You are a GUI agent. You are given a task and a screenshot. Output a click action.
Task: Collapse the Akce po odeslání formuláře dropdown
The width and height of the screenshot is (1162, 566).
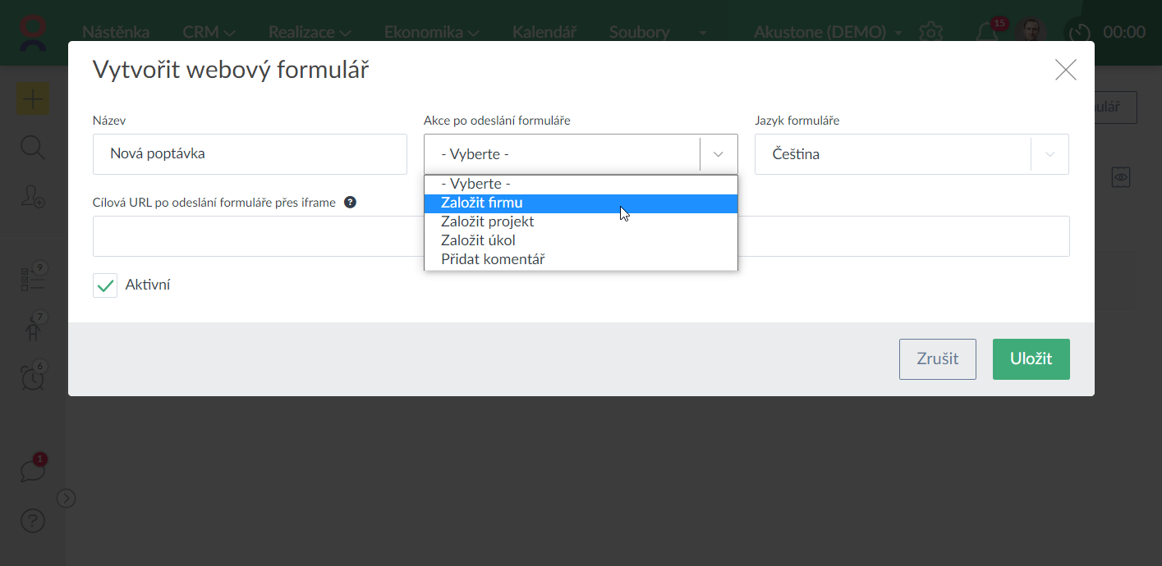pos(719,154)
